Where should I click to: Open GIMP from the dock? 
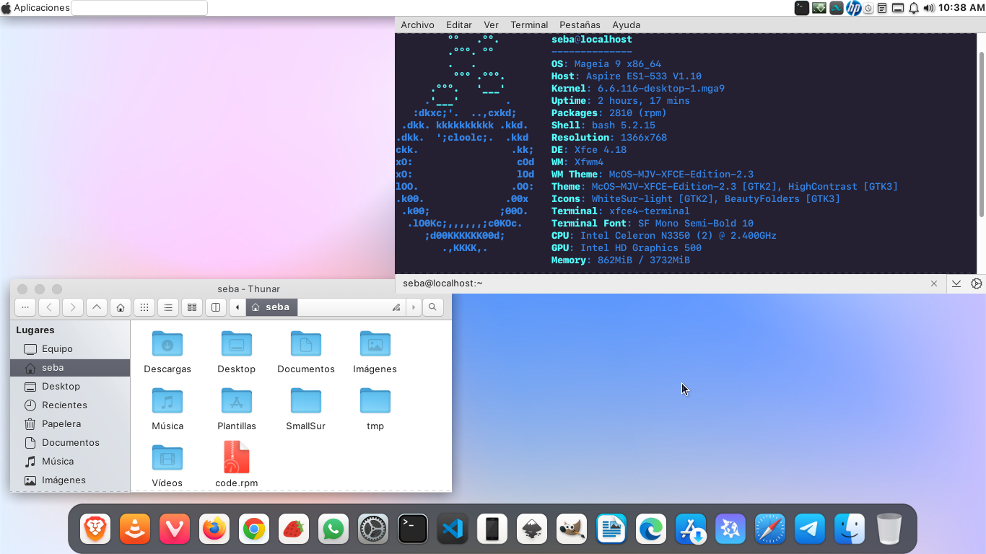(571, 529)
